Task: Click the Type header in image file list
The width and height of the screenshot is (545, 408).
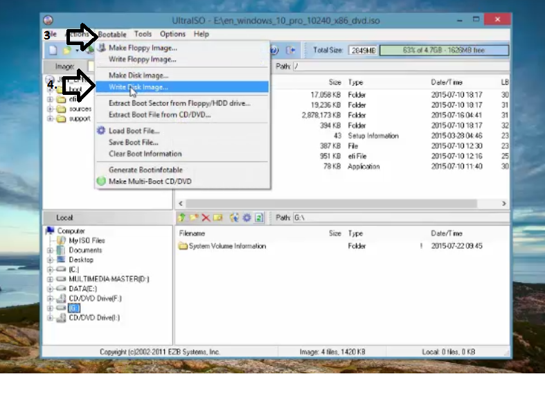Action: click(x=355, y=82)
